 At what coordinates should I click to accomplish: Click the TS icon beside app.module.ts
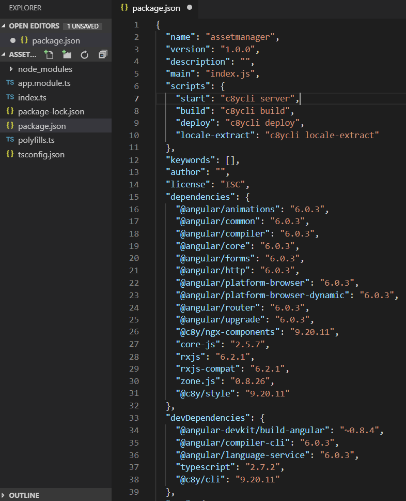coord(10,83)
